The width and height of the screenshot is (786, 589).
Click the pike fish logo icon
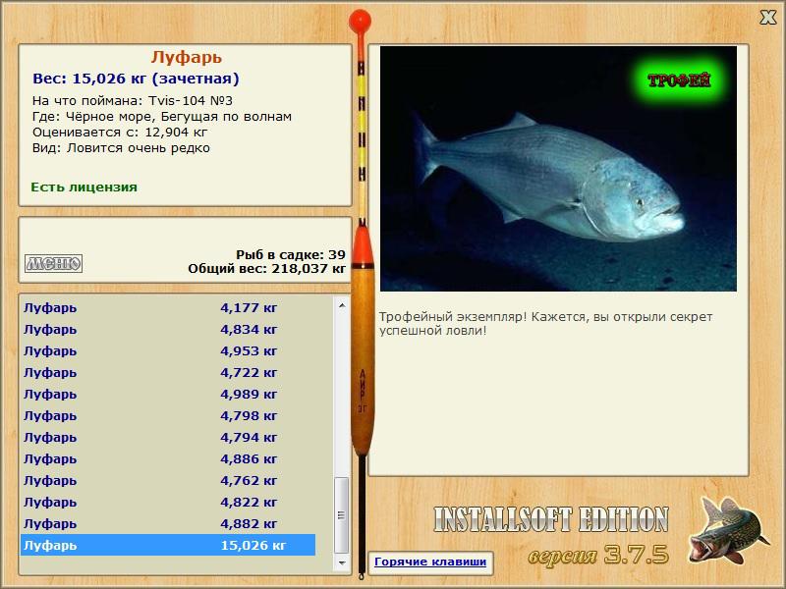(x=729, y=530)
